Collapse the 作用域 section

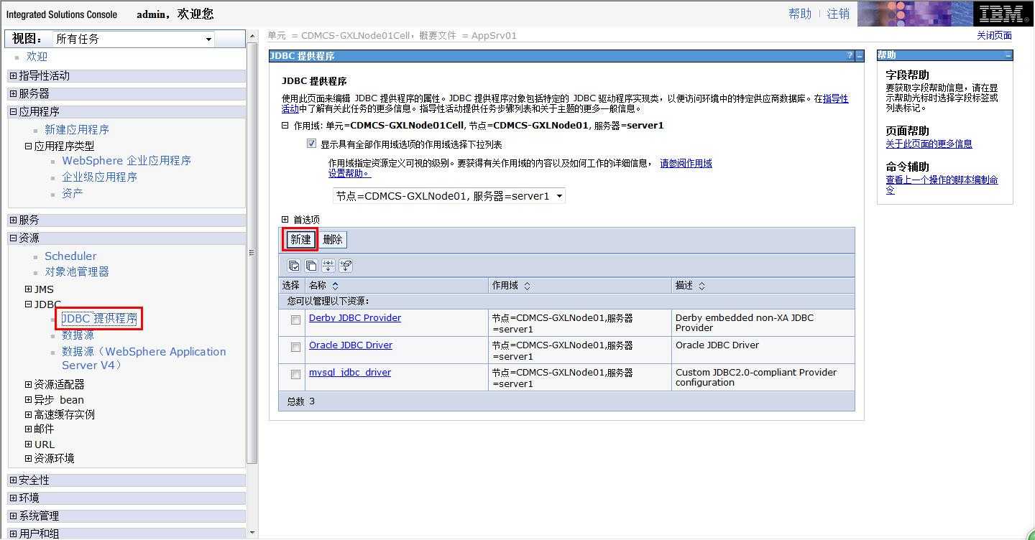click(285, 126)
